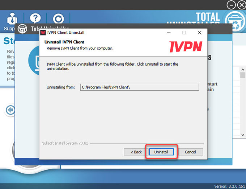Viewport: 246px width, 189px height.
Task: Minimize the IVPN Client Uninstall dialog
Action: click(169, 33)
